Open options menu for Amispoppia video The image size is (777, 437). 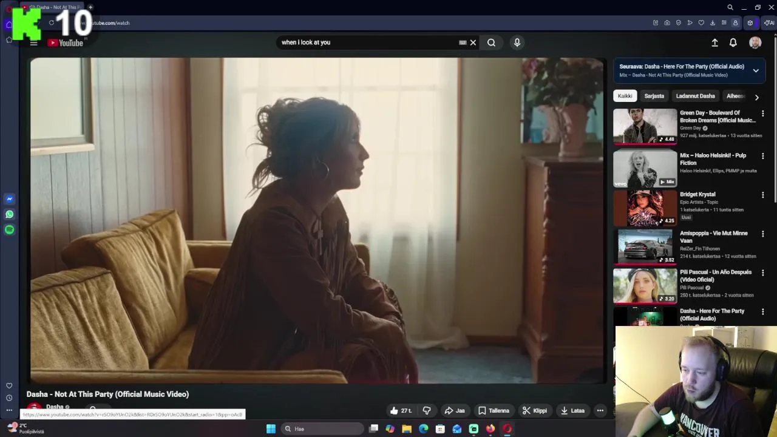pos(763,234)
